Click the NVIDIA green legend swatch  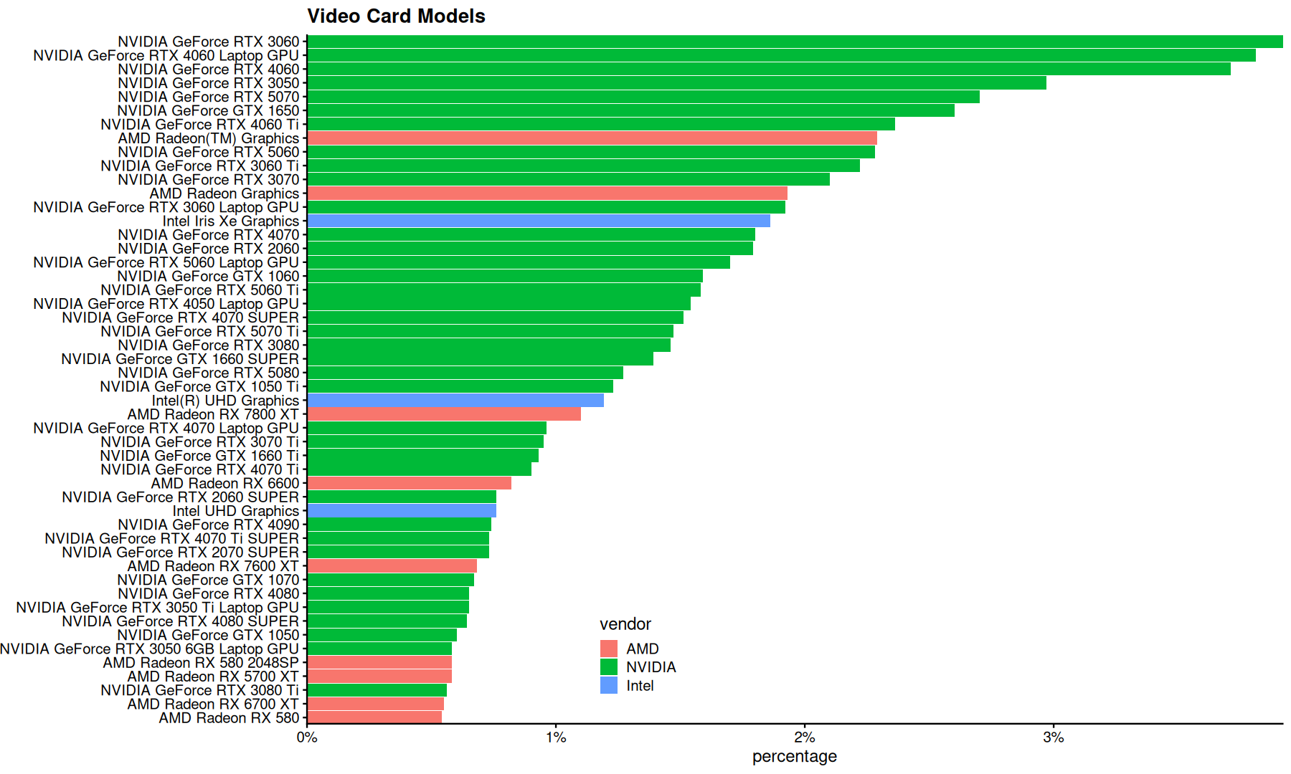click(609, 667)
